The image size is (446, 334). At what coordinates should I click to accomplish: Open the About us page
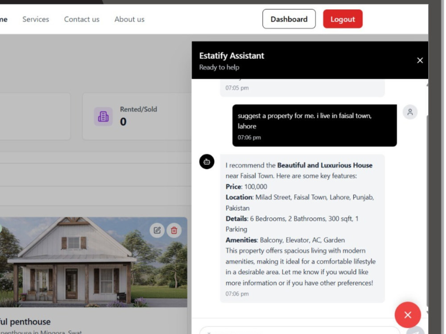coord(129,19)
